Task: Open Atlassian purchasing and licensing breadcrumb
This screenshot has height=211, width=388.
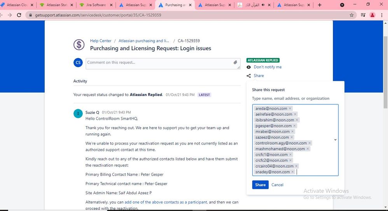Action: [x=144, y=41]
